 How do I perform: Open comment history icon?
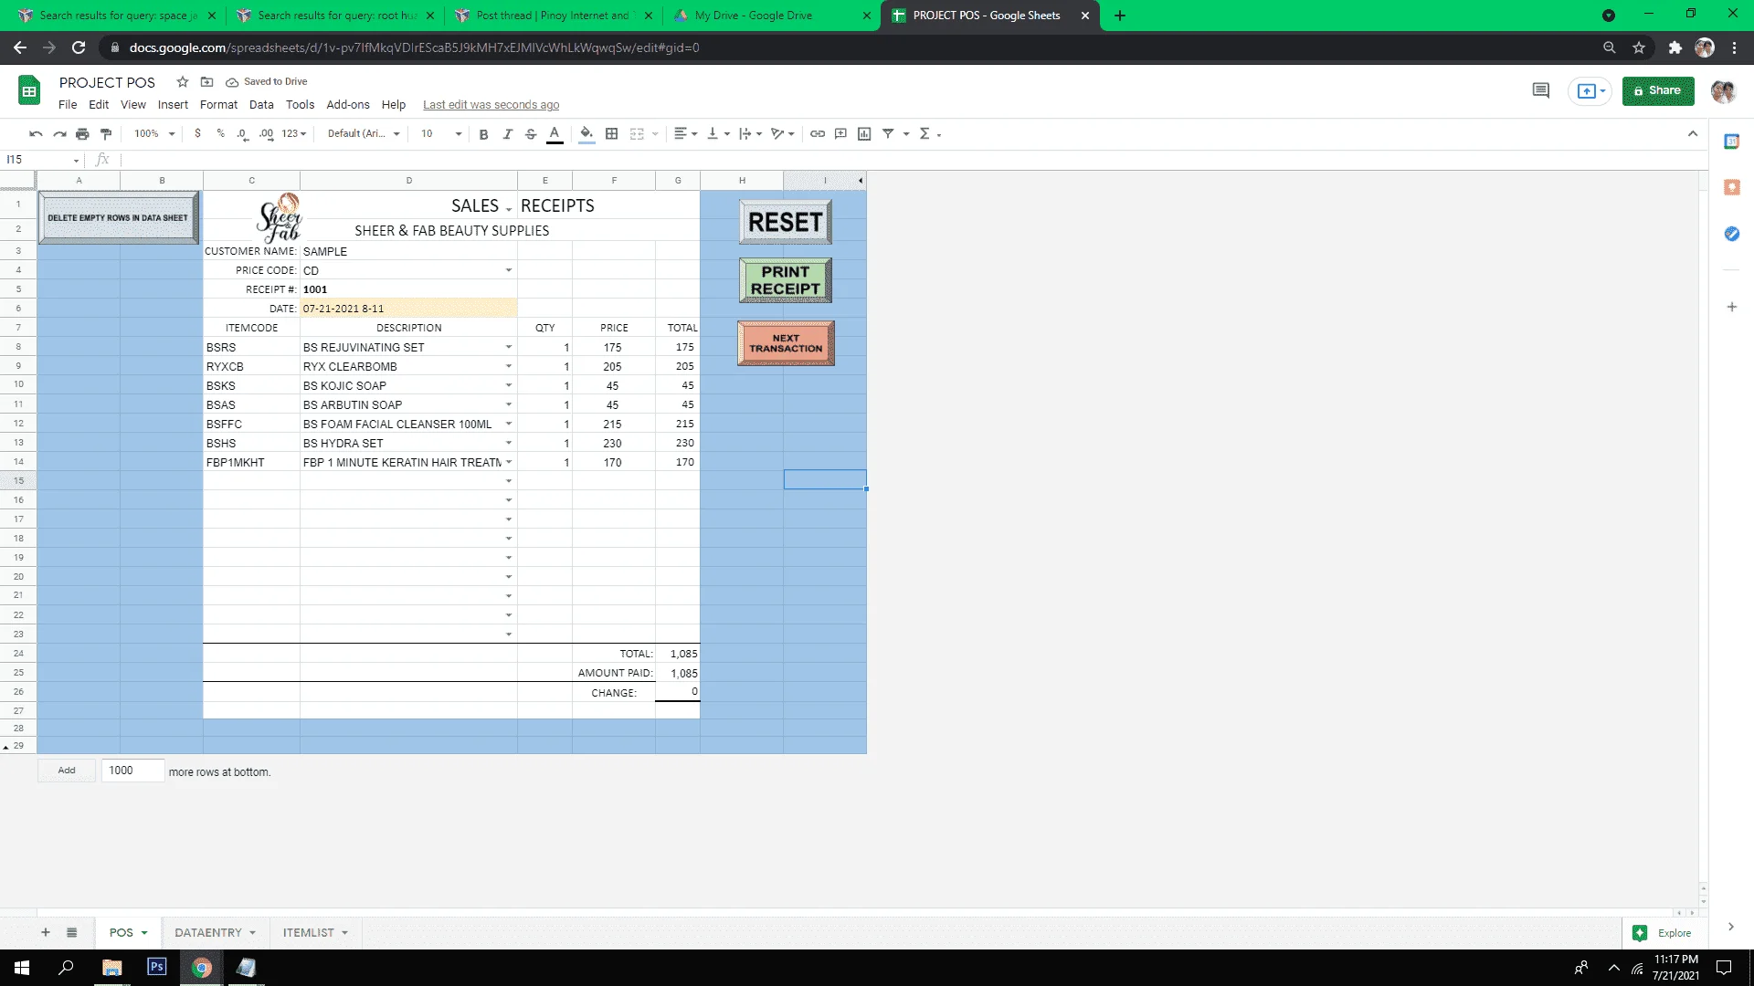point(1541,90)
